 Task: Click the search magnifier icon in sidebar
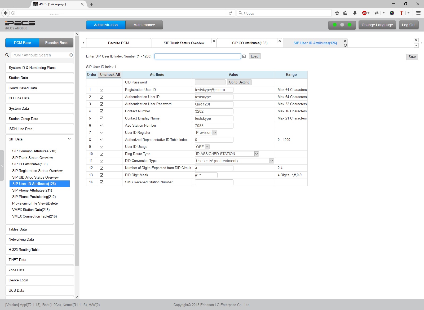pyautogui.click(x=7, y=55)
